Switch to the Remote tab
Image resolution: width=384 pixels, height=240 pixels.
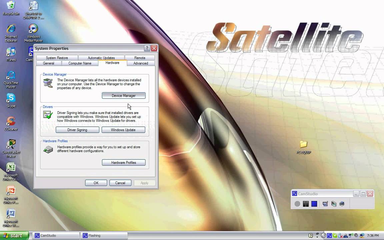pyautogui.click(x=140, y=58)
